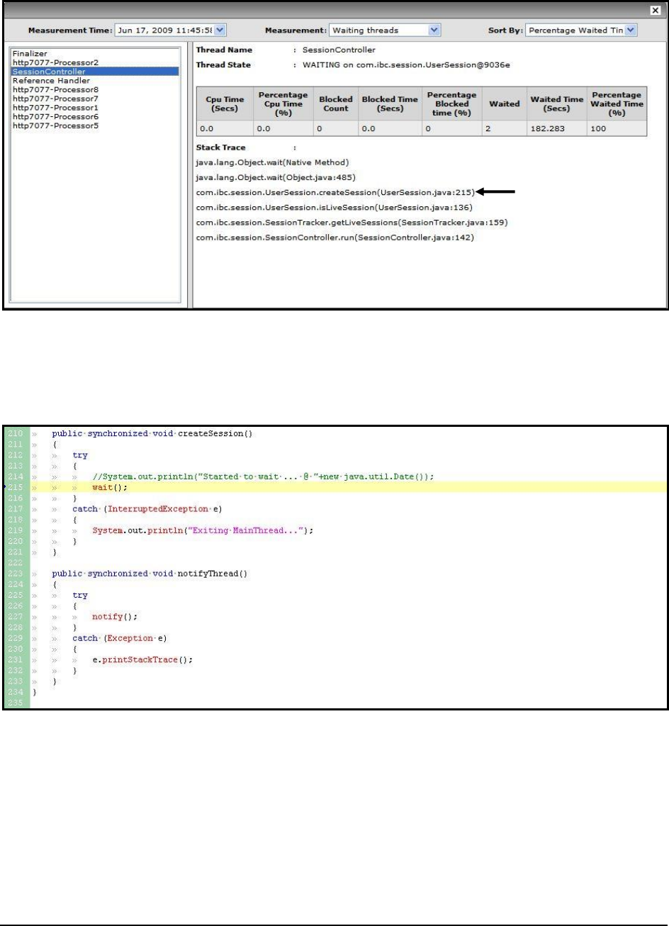Click SessionTracker.getLiveSessions stack trace line
The image size is (669, 926).
352,222
